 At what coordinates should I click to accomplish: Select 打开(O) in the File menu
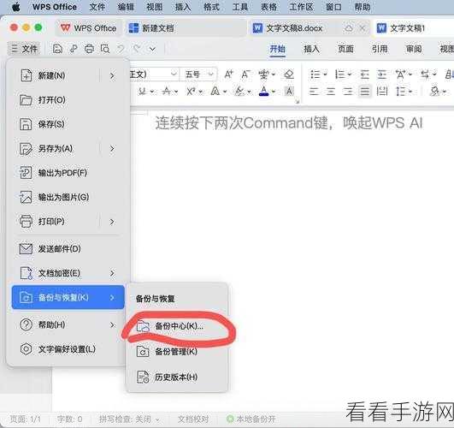point(68,100)
